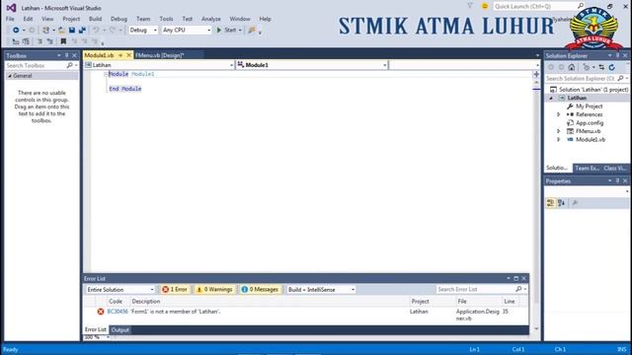Click the feedback smiley icon
The image size is (632, 355).
485,6
